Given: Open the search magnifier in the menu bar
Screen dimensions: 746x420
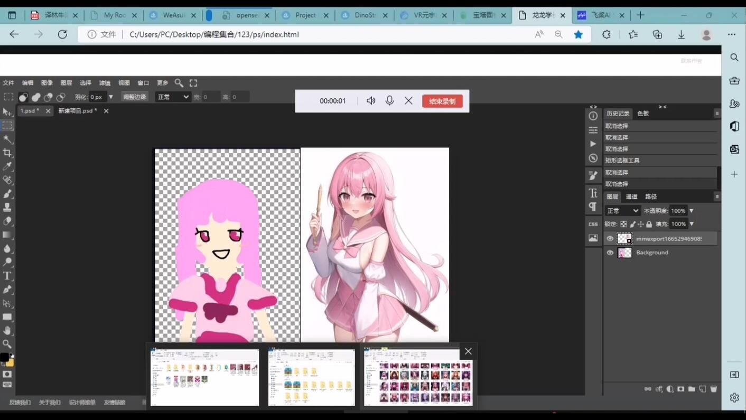Looking at the screenshot, I should tap(179, 83).
